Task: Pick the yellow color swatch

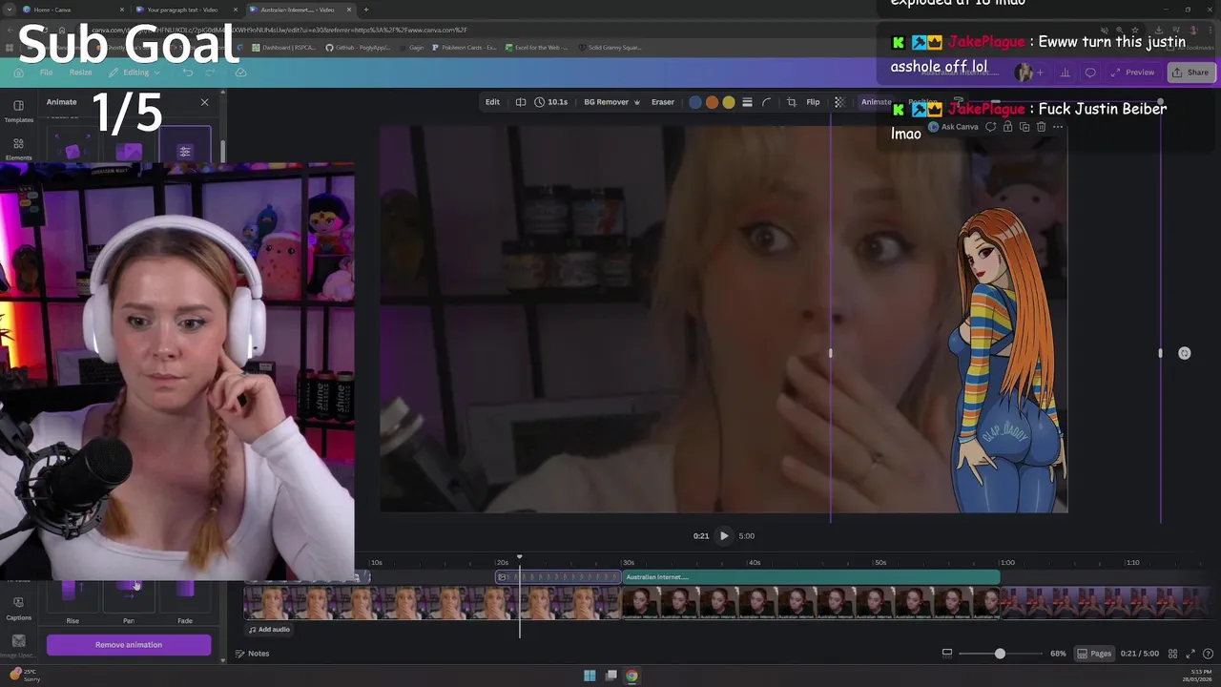Action: tap(729, 102)
